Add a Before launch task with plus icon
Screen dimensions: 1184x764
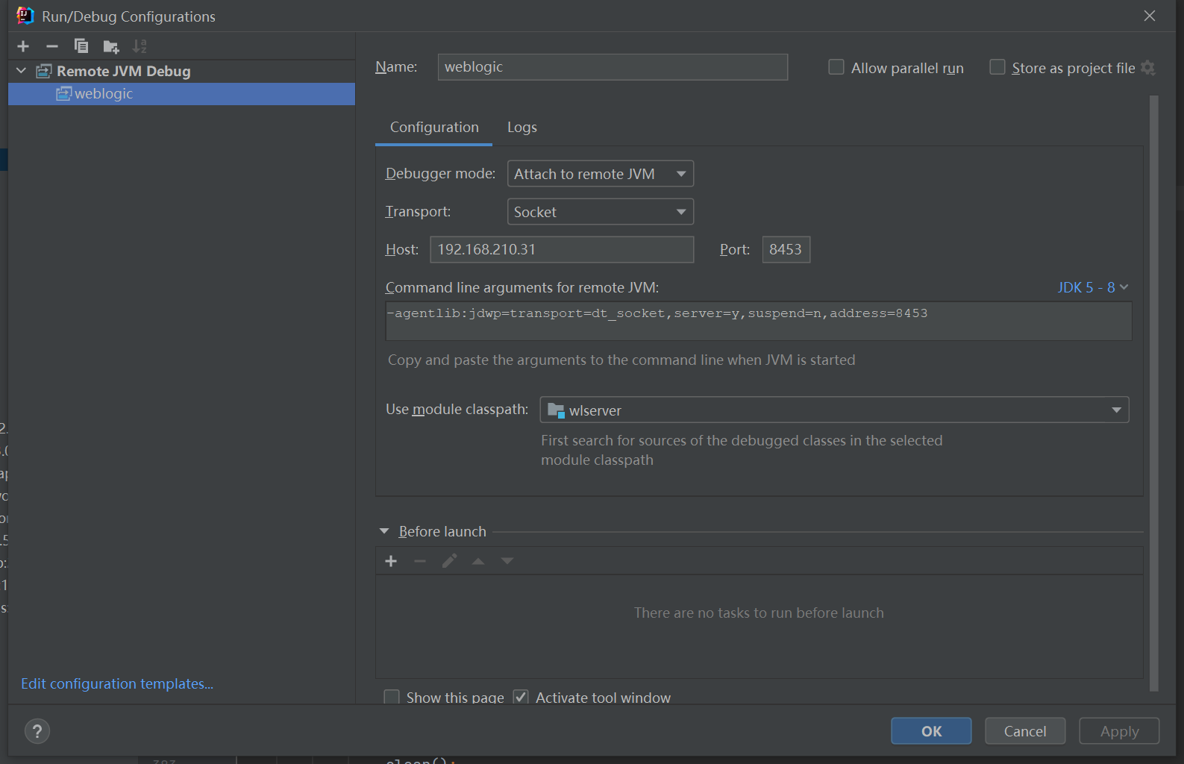391,561
